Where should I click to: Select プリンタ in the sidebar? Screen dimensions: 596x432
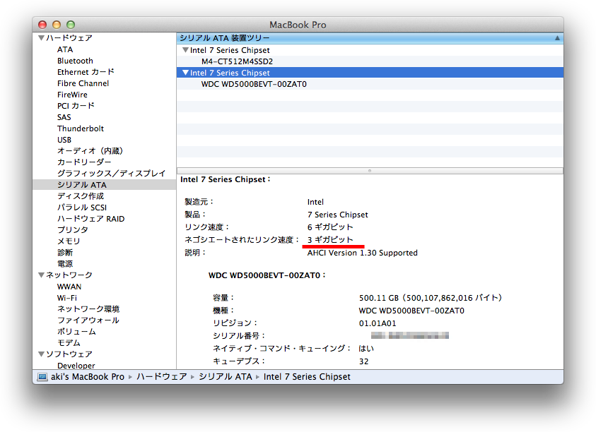(73, 229)
